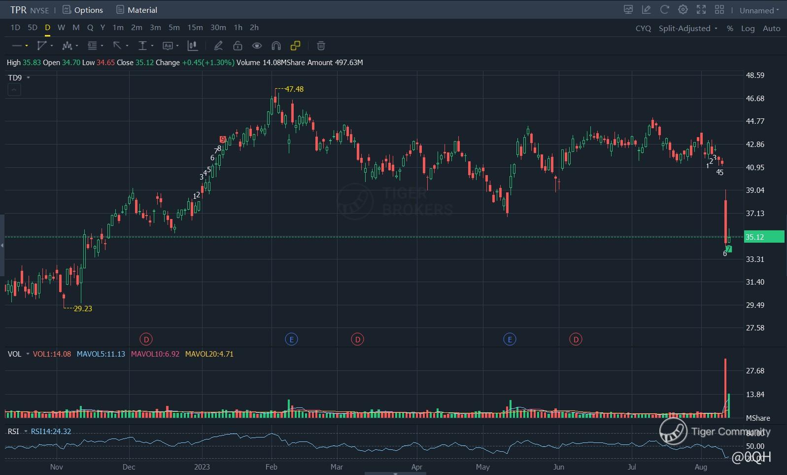The height and width of the screenshot is (475, 787).
Task: Enter fullscreen with the expand icon
Action: 701,10
